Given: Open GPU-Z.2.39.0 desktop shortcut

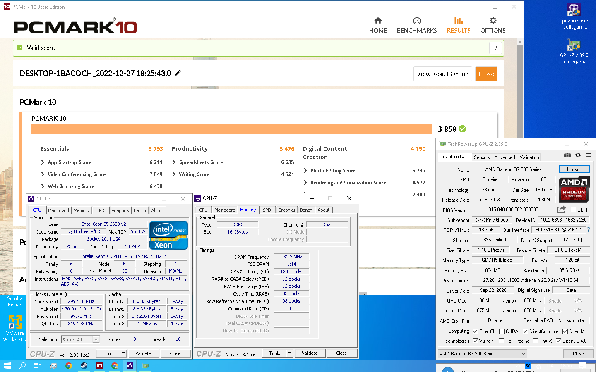Looking at the screenshot, I should pyautogui.click(x=574, y=51).
